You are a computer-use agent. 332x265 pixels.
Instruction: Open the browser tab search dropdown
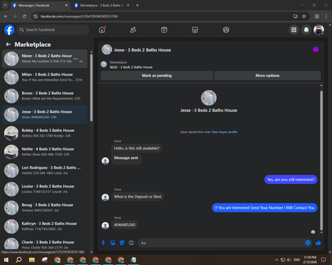pos(5,5)
